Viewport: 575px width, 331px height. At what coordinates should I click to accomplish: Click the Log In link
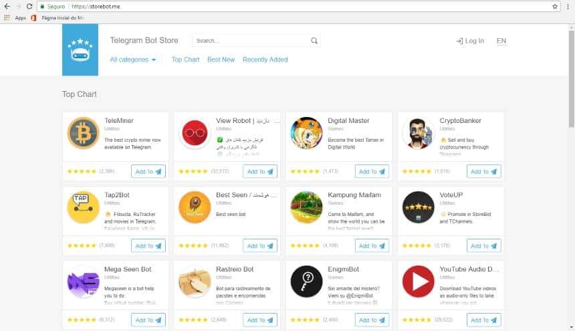coord(470,41)
